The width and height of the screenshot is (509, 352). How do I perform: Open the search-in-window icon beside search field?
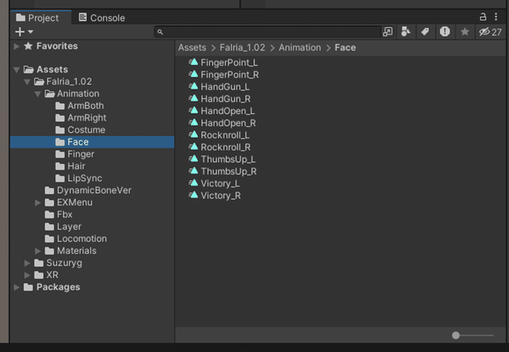[x=387, y=32]
